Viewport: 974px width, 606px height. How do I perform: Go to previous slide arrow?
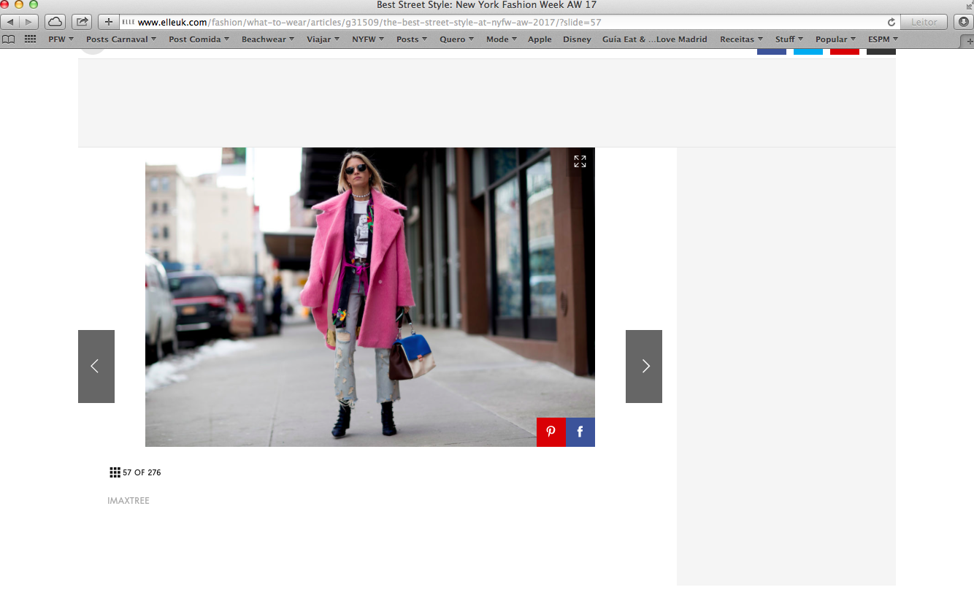96,367
